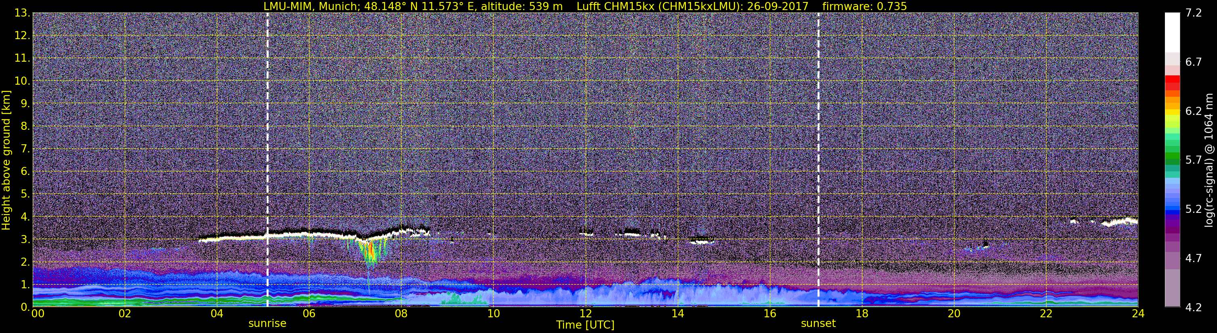Click the '02' time axis tick label

125,314
